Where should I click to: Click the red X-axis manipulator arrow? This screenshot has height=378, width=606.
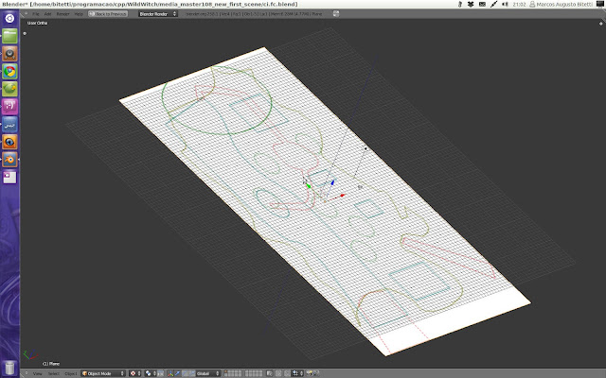tap(342, 196)
